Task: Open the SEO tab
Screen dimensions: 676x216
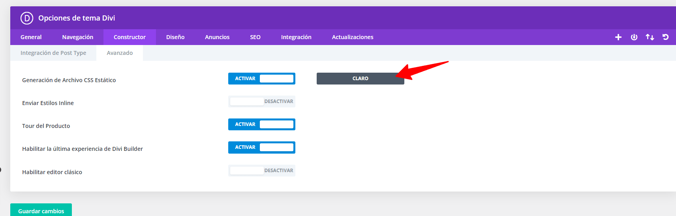Action: click(255, 37)
